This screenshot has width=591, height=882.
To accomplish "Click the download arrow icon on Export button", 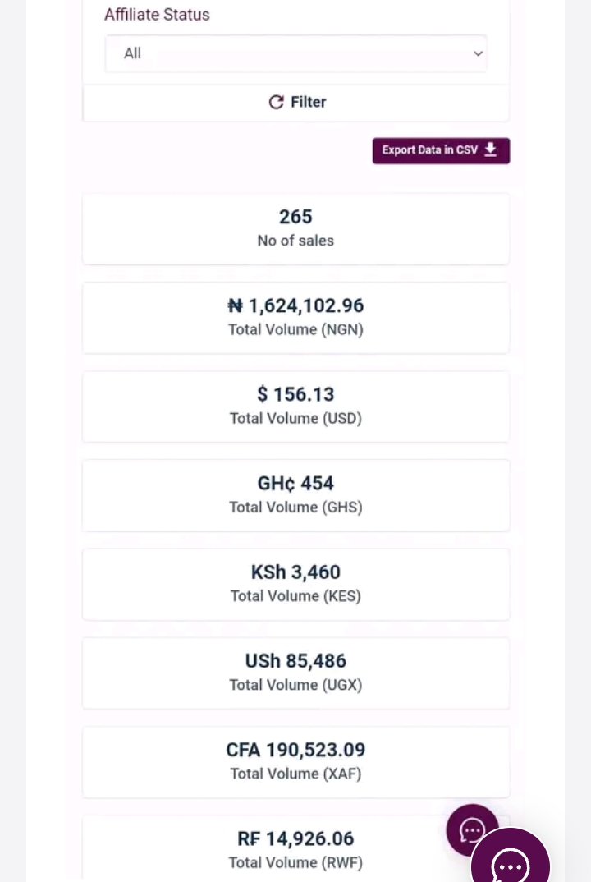I will point(491,149).
